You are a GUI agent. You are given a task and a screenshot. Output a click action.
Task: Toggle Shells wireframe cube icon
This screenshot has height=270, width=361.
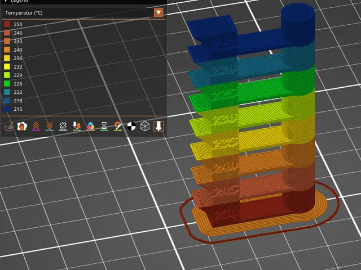click(x=145, y=126)
